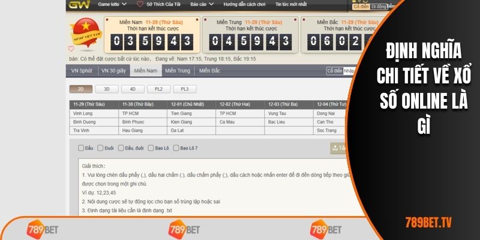Click the 11-29 (Thứ Sáu) column header
This screenshot has height=240, width=480.
point(94,104)
